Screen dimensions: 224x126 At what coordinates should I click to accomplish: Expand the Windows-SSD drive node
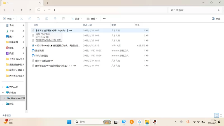[4, 98]
